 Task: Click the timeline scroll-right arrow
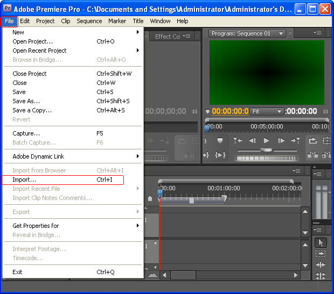296,275
